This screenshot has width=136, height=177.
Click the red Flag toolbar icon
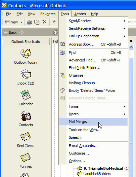54,22
